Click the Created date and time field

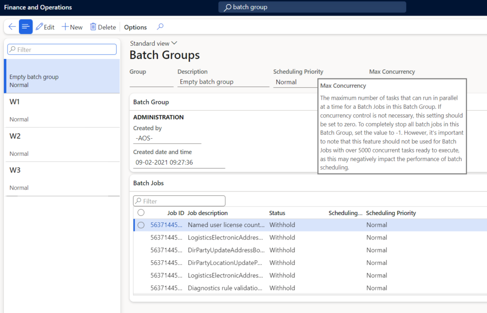point(179,162)
